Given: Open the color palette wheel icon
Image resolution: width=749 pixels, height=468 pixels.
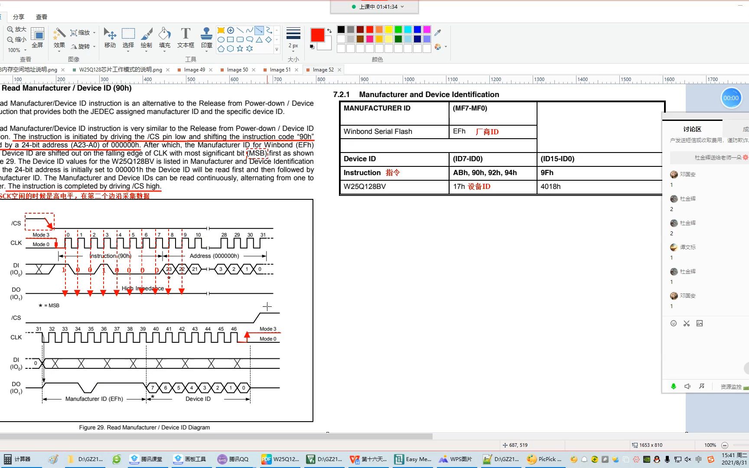Looking at the screenshot, I should coord(438,46).
